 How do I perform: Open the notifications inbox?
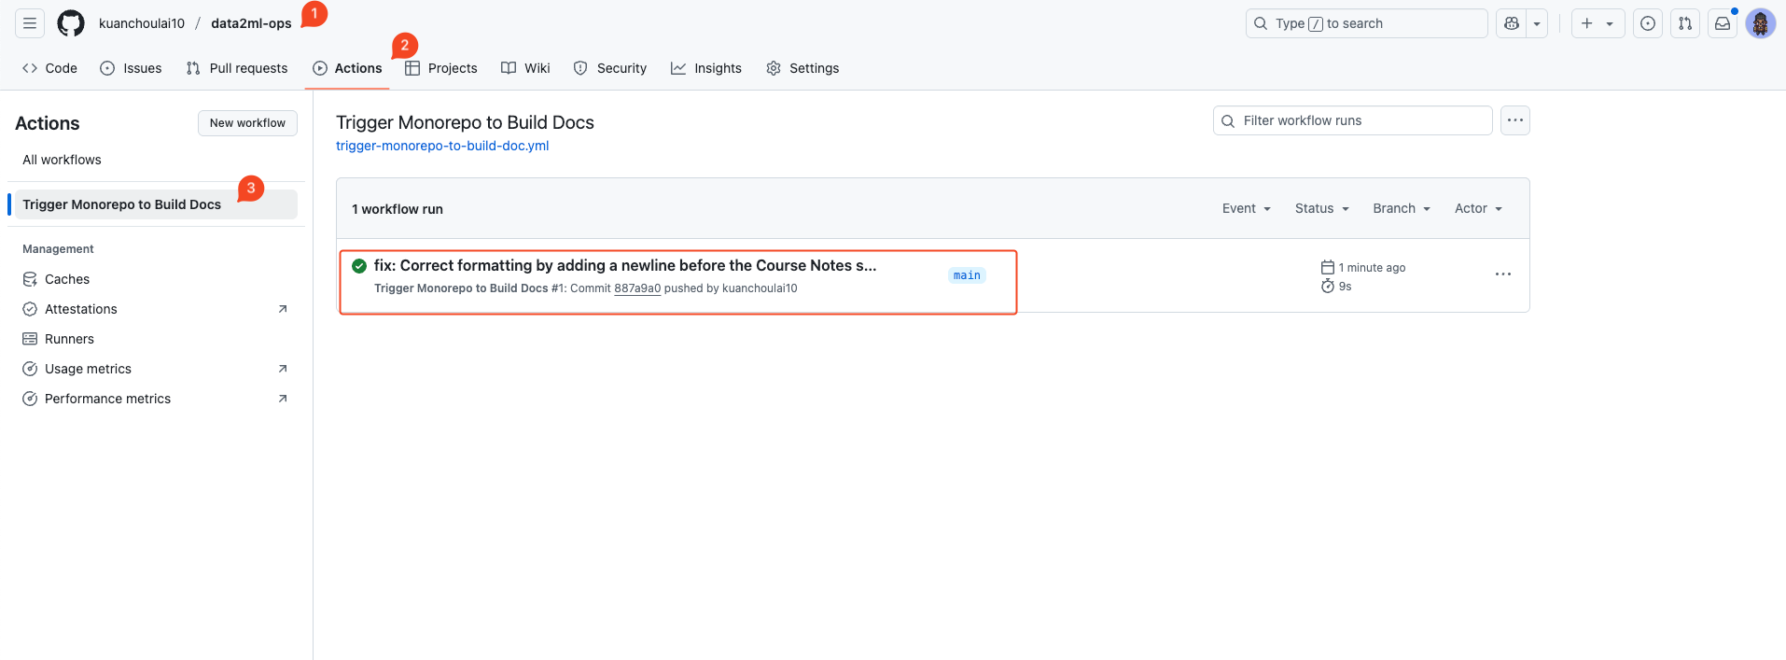point(1723,23)
